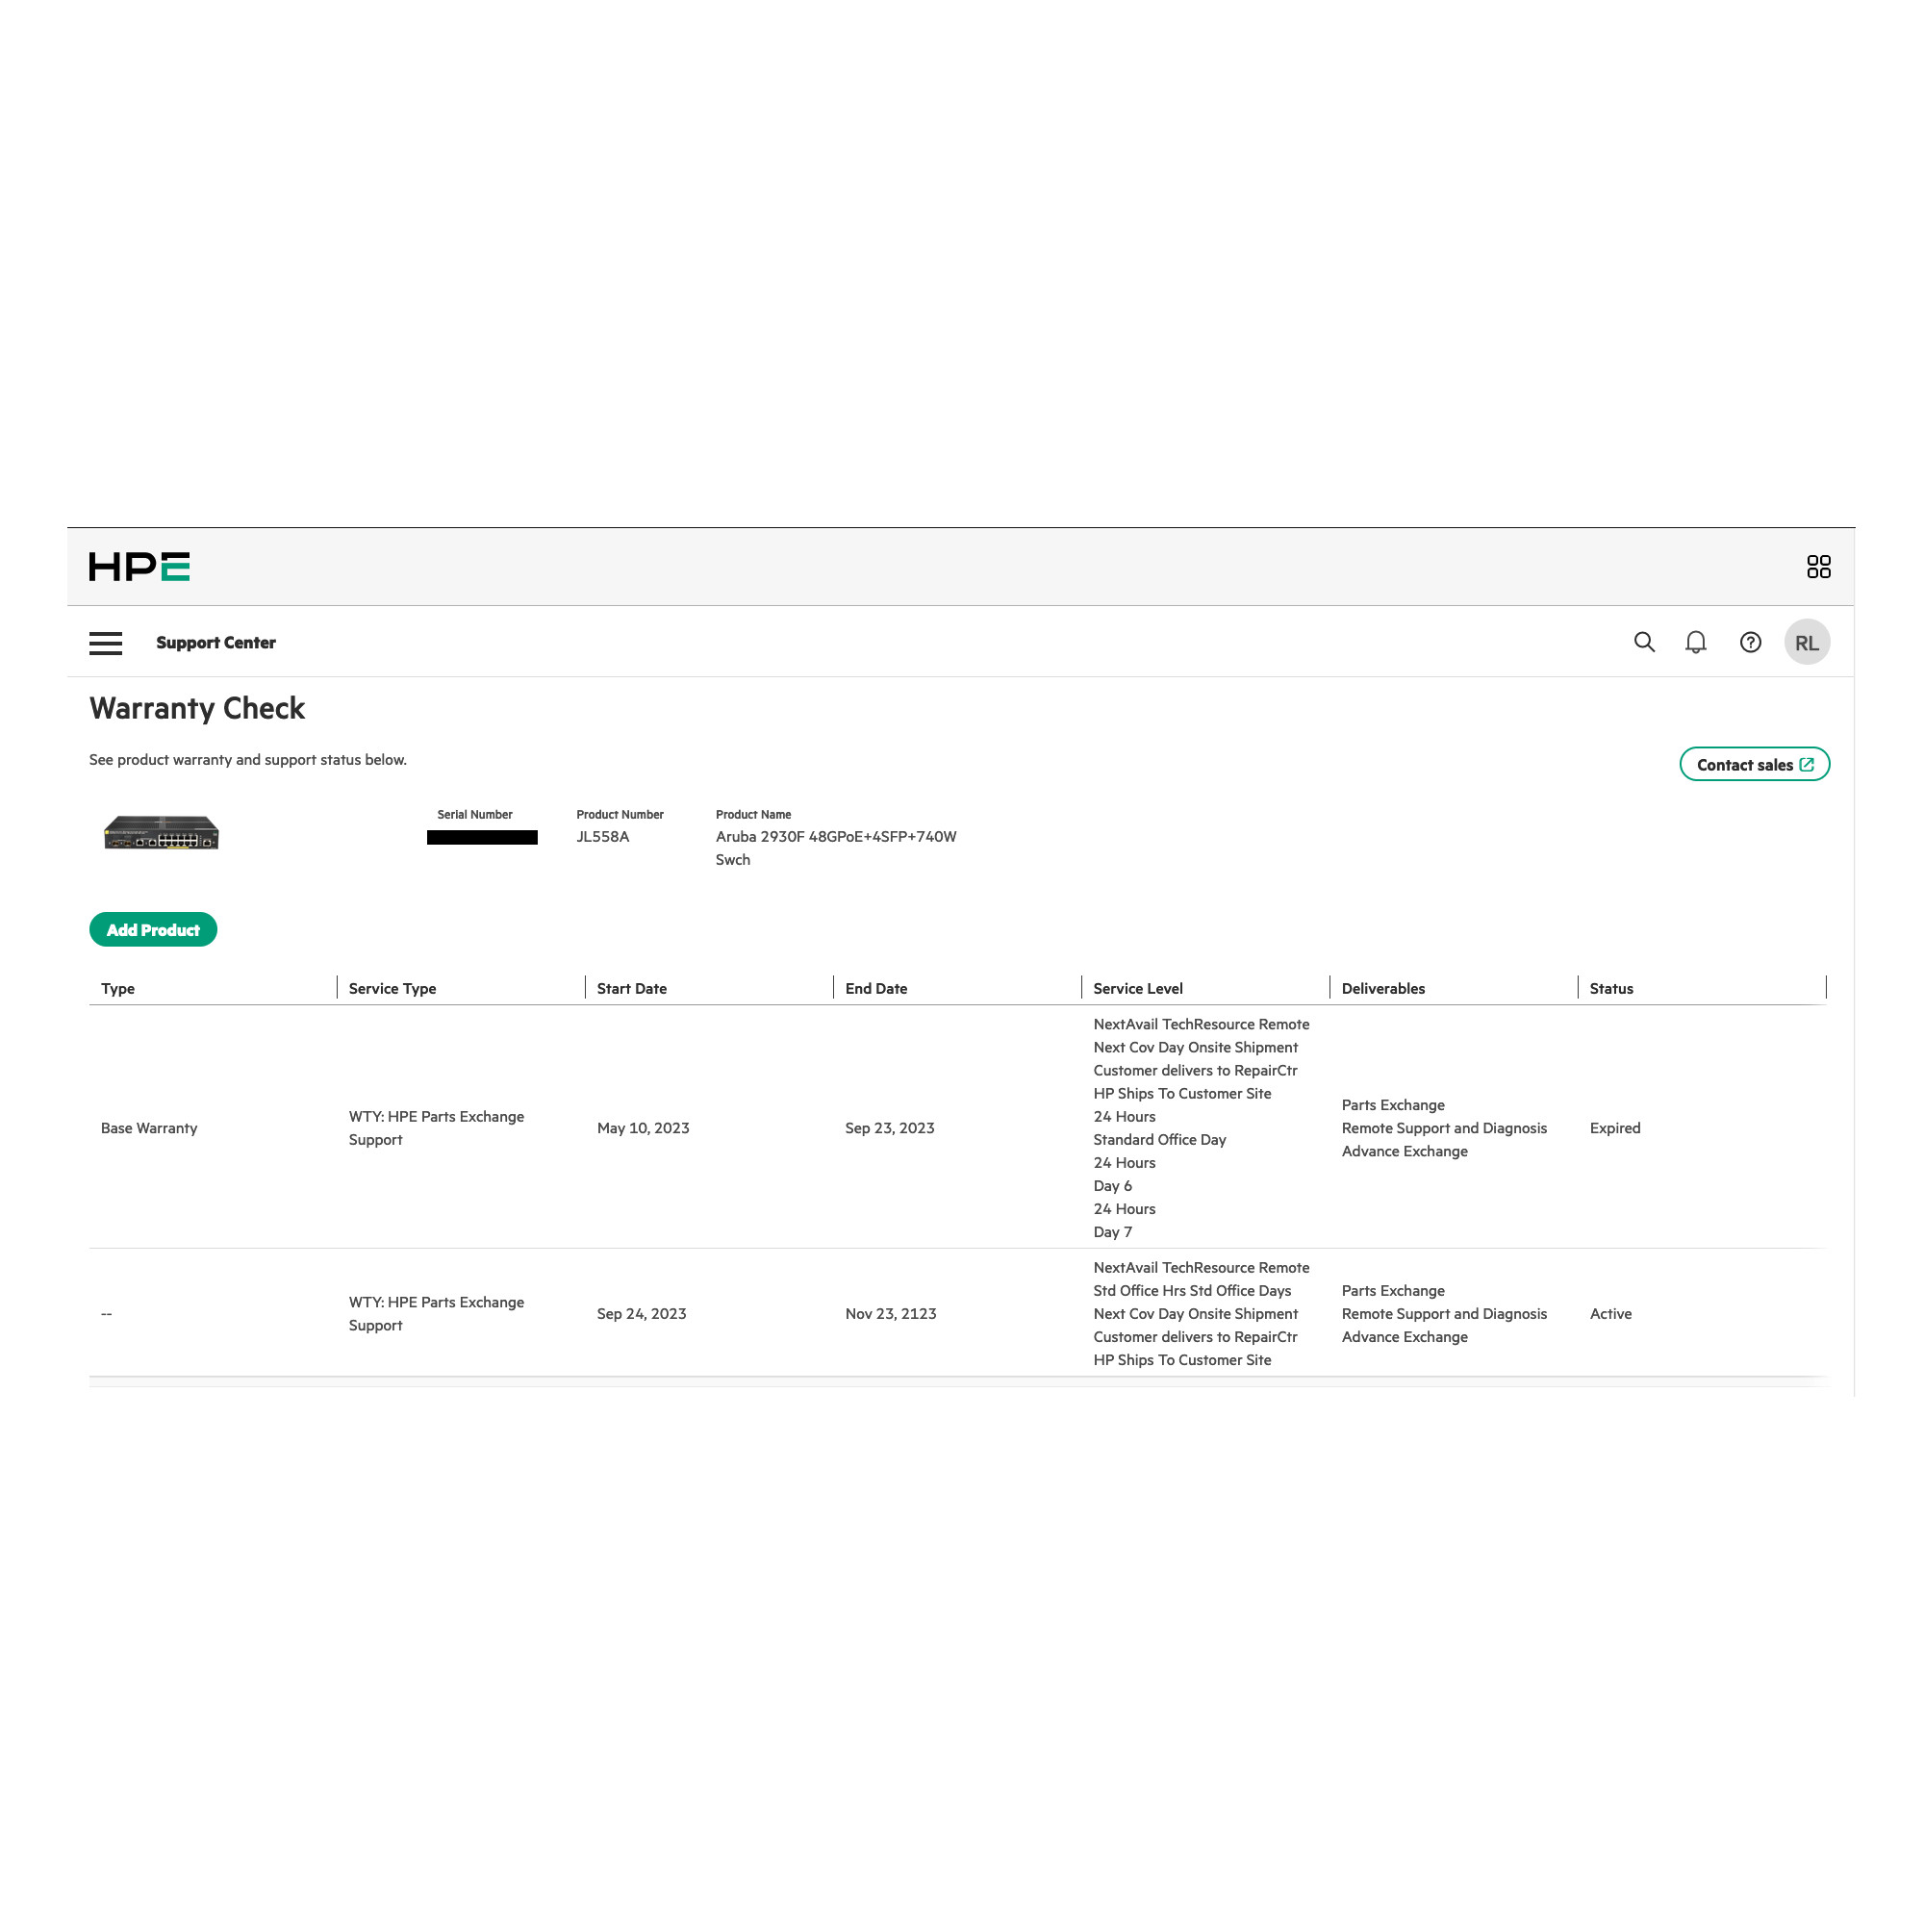Click the Support Center title link
The height and width of the screenshot is (1924, 1924).
[x=216, y=643]
